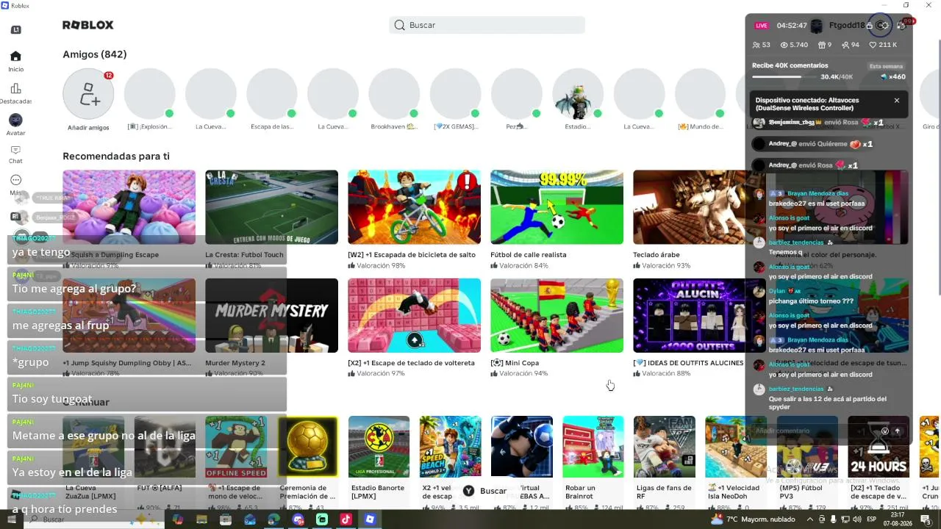Click the viewers eye icon showing 5.740

[784, 45]
